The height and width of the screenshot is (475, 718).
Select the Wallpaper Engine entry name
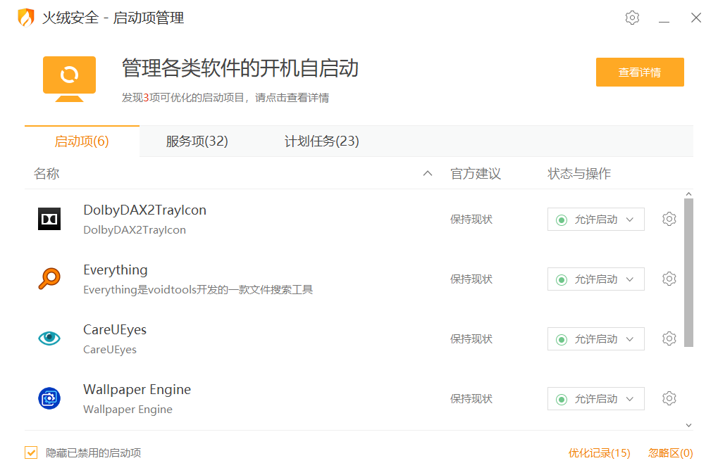coord(137,390)
